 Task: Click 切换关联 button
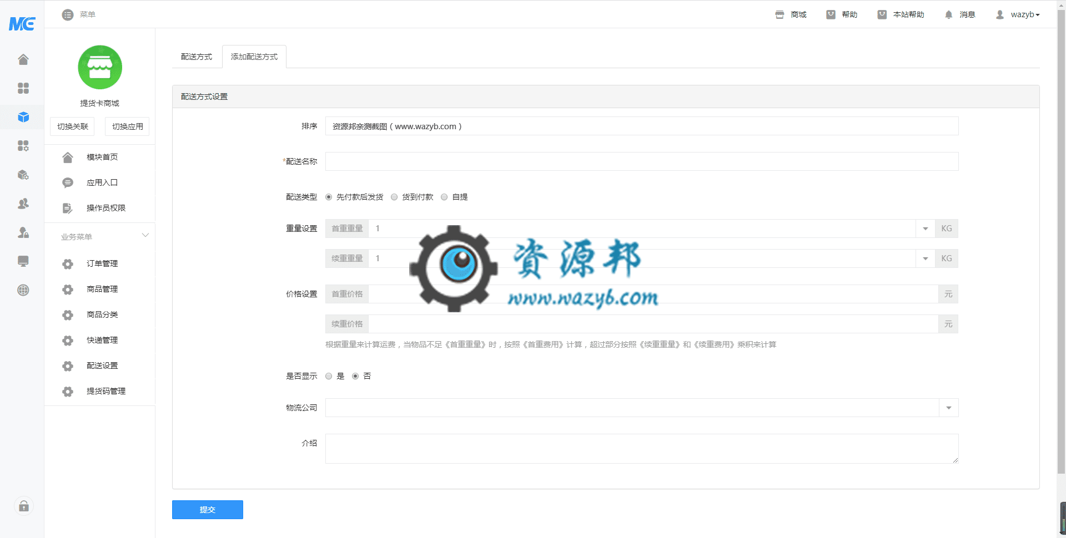(x=72, y=126)
